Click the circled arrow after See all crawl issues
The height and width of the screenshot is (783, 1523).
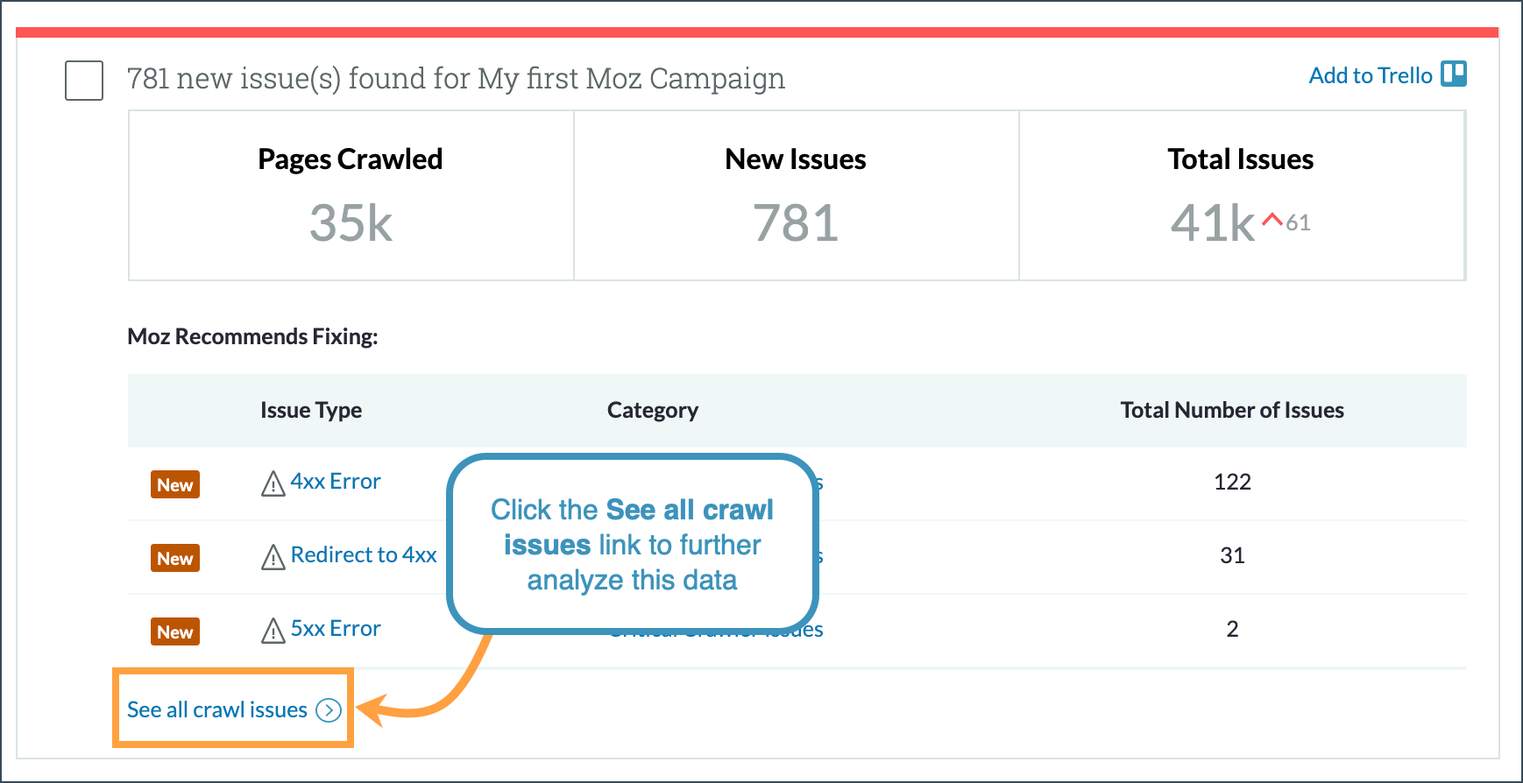329,710
